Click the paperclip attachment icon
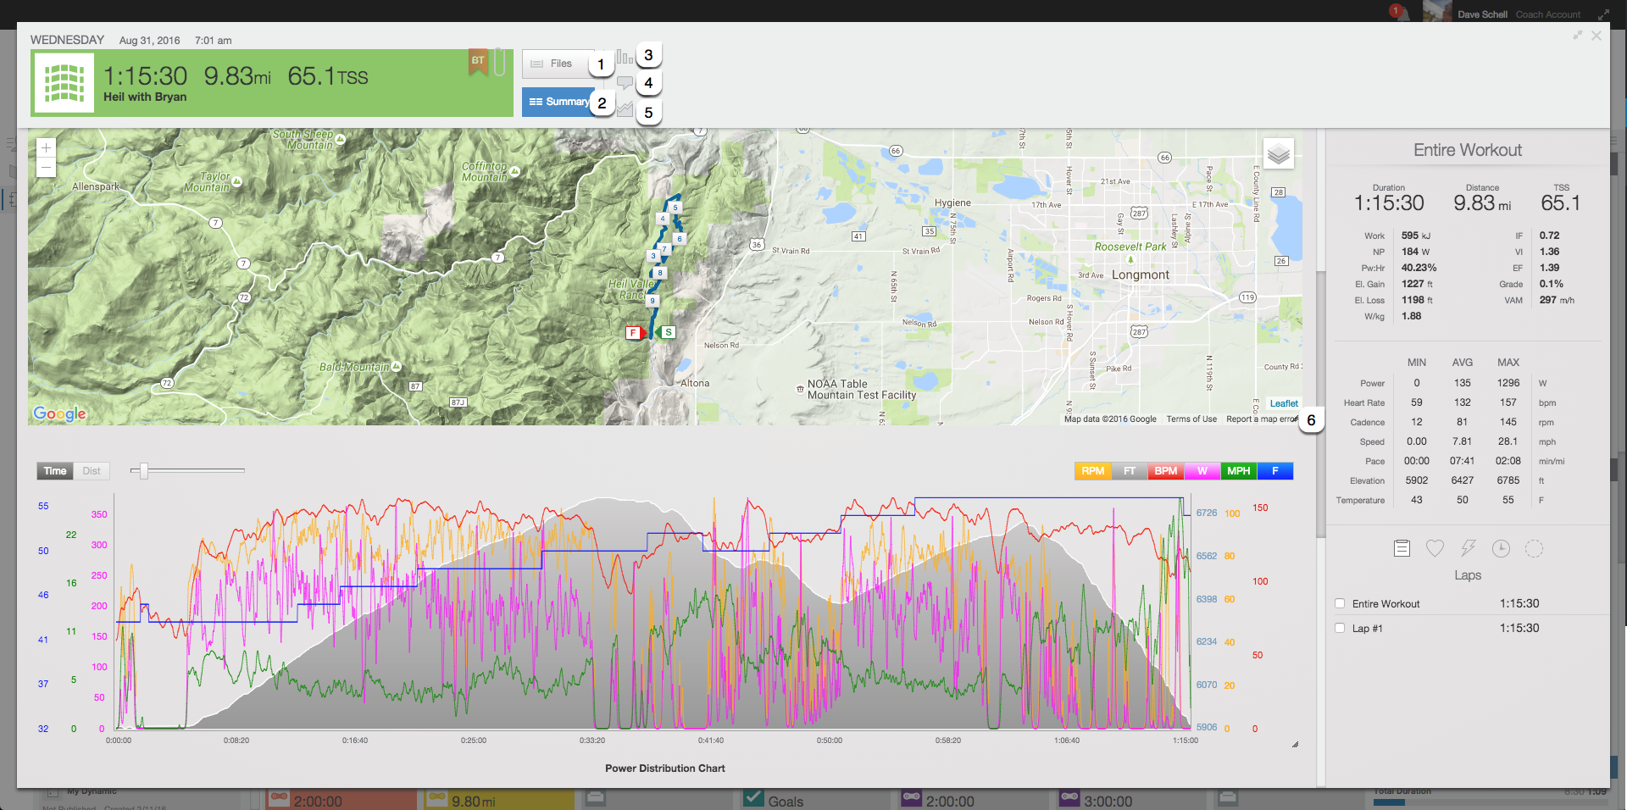The height and width of the screenshot is (810, 1627). [500, 63]
